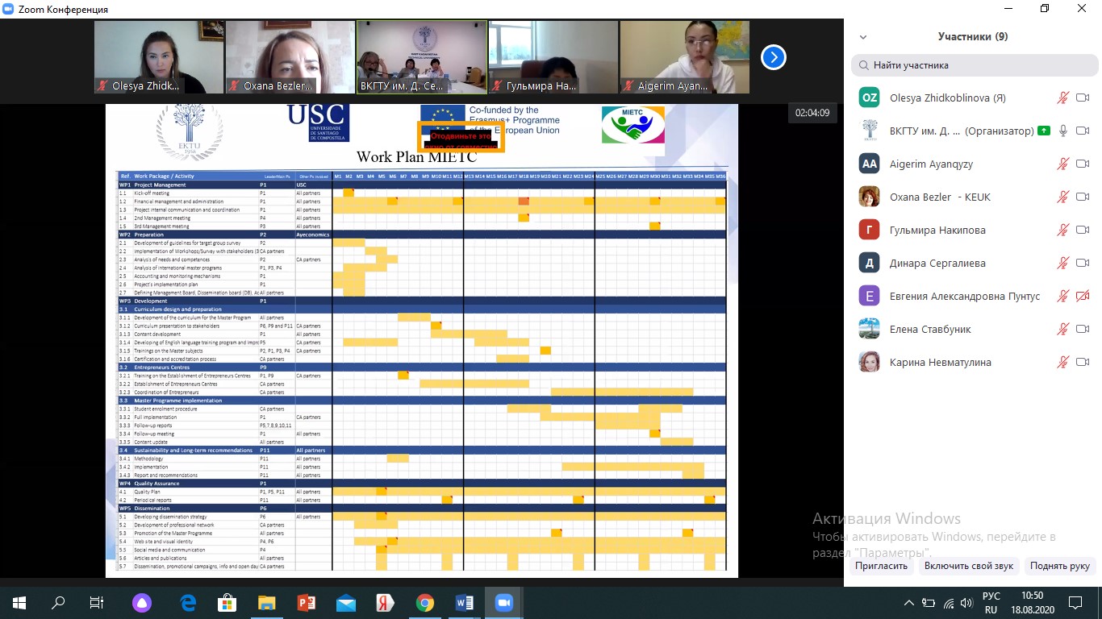
Task: Click the camera icon next to Aigerim Ayanqyzy
Action: [x=1083, y=164]
